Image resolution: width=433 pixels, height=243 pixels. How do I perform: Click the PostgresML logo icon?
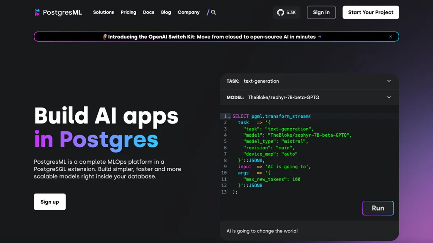click(x=38, y=13)
